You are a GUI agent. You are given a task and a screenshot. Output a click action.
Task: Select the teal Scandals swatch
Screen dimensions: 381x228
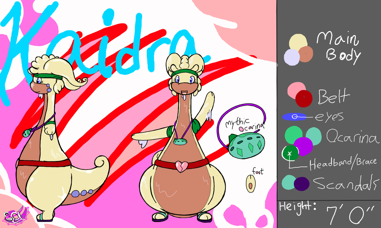point(289,183)
